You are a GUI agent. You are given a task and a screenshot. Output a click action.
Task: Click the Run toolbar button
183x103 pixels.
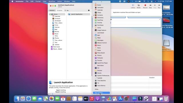click(159, 6)
